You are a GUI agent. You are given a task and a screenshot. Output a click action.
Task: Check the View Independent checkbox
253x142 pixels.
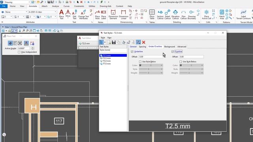(19, 52)
